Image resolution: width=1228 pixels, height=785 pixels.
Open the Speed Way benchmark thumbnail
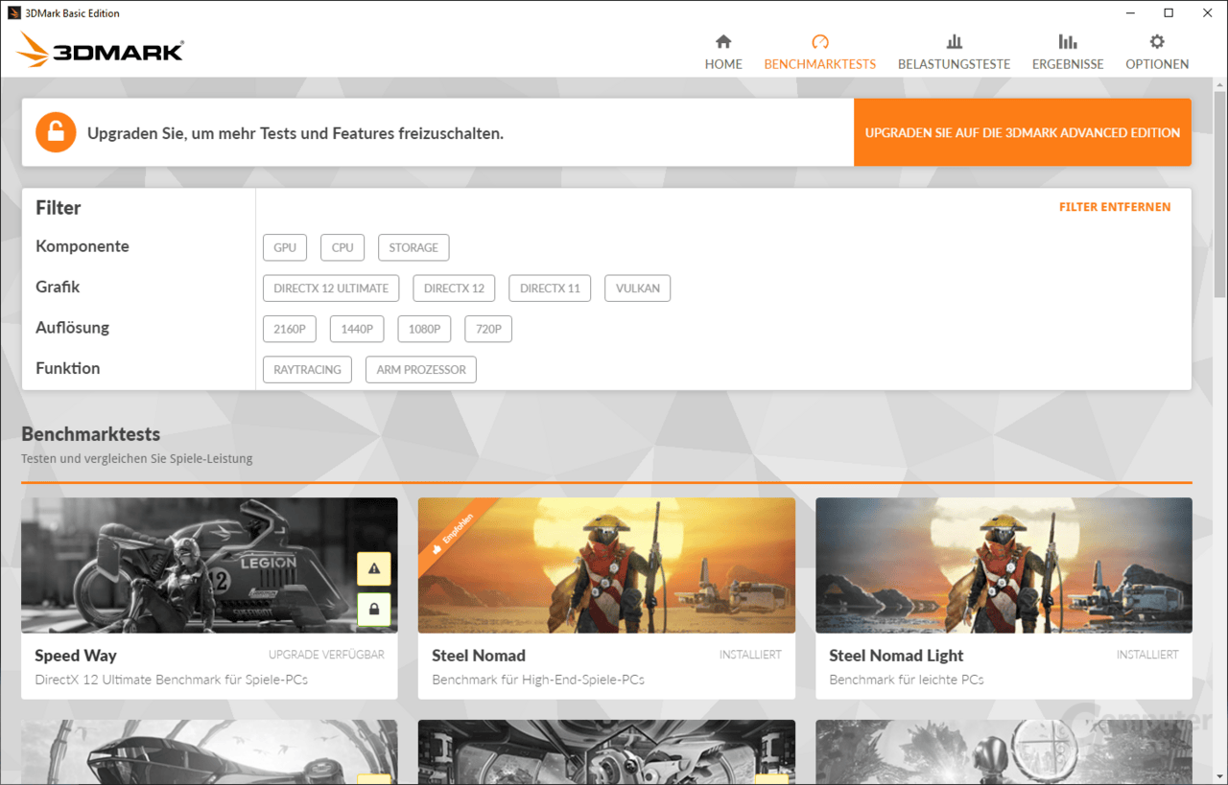[209, 566]
